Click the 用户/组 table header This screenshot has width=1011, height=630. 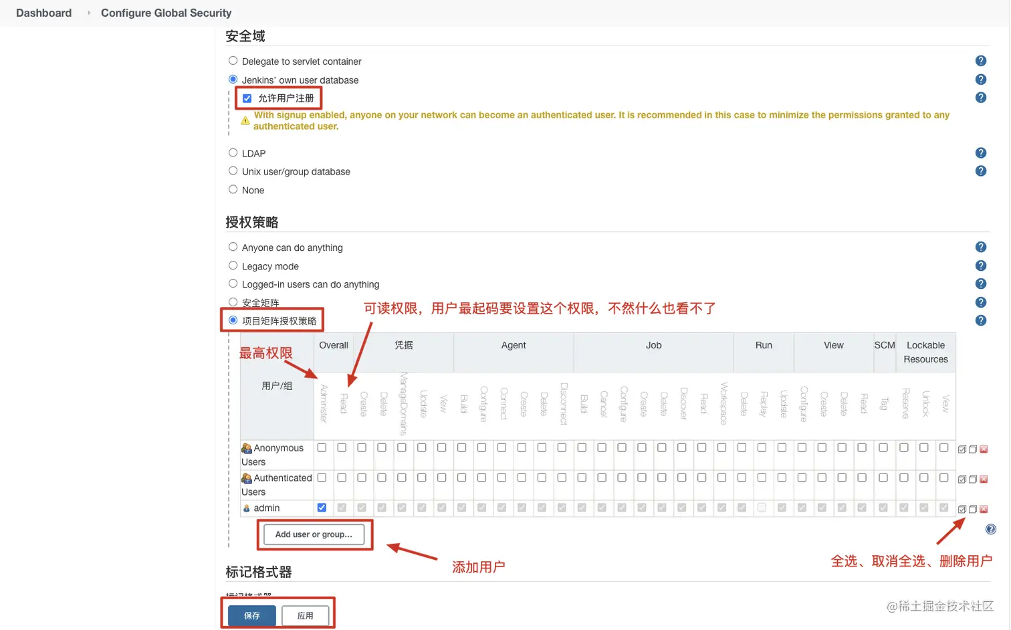pos(277,386)
